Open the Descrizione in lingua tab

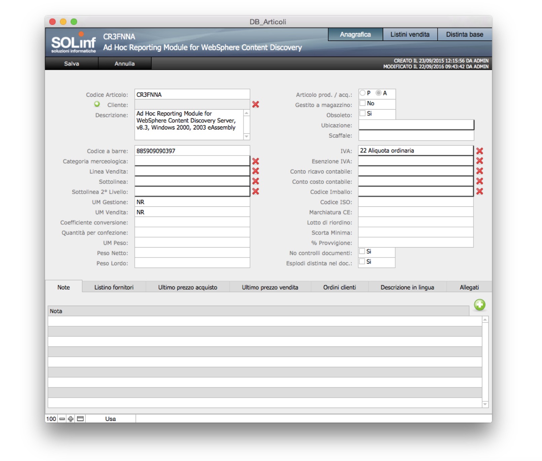pos(407,287)
